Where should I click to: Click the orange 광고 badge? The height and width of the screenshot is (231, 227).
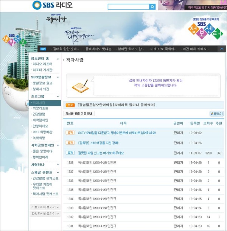pos(70,105)
